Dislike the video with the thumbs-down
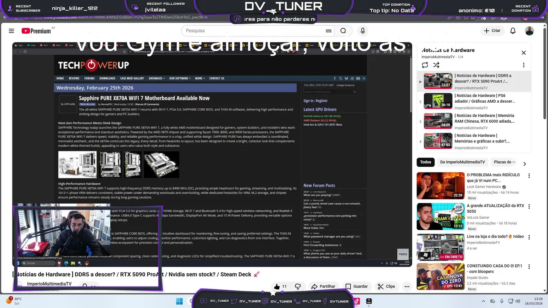548x308 pixels. pos(298,287)
